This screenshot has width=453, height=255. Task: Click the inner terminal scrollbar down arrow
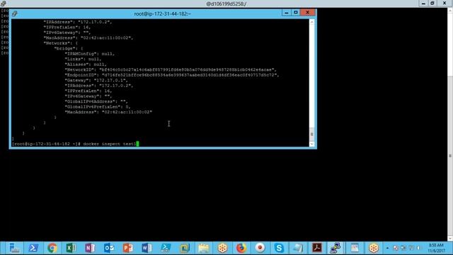tap(311, 144)
